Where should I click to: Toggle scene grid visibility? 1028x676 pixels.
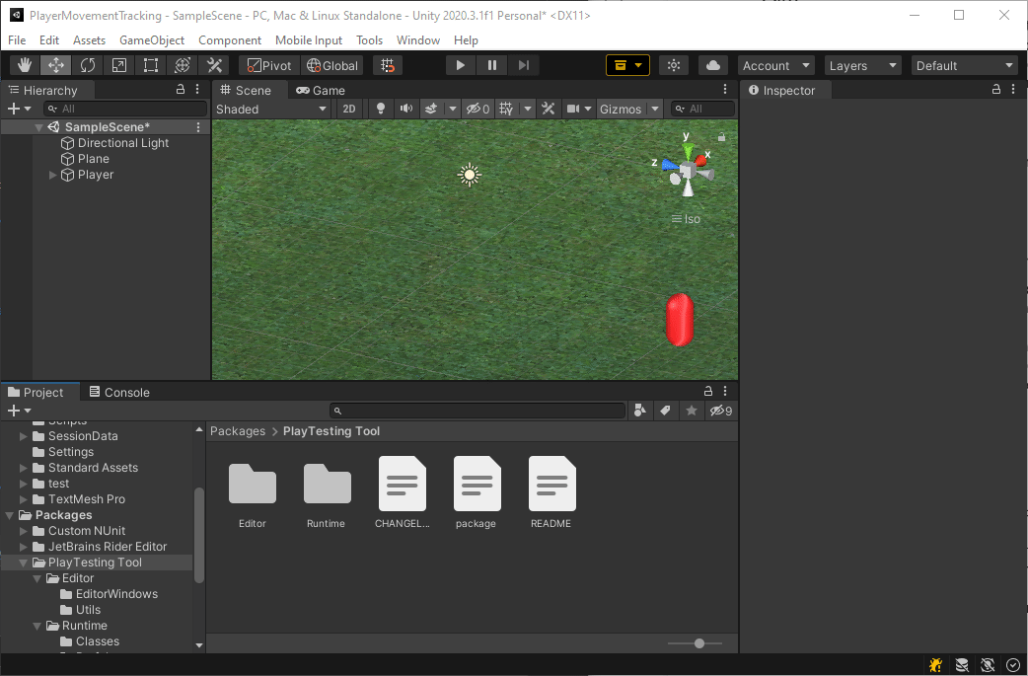coord(506,109)
